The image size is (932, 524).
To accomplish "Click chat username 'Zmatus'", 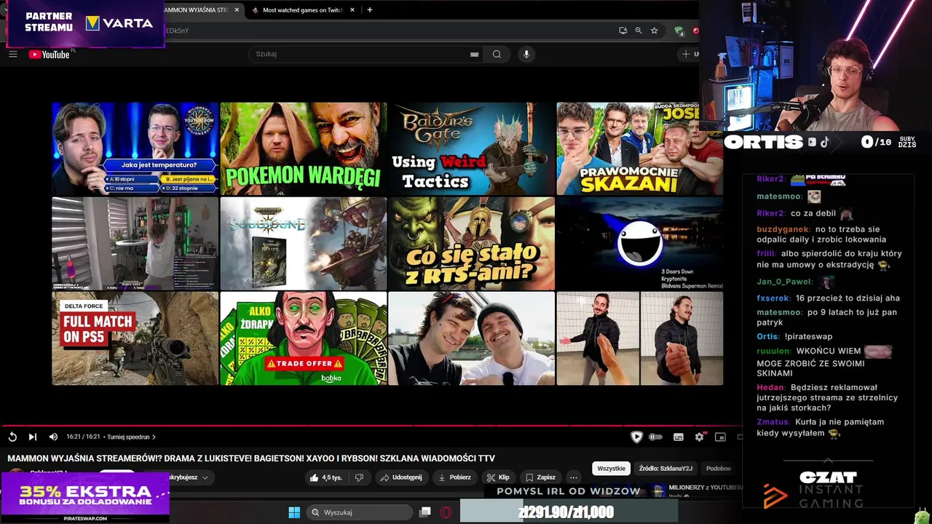I will click(773, 422).
